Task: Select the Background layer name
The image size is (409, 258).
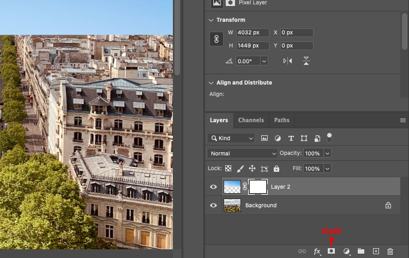Action: [261, 205]
